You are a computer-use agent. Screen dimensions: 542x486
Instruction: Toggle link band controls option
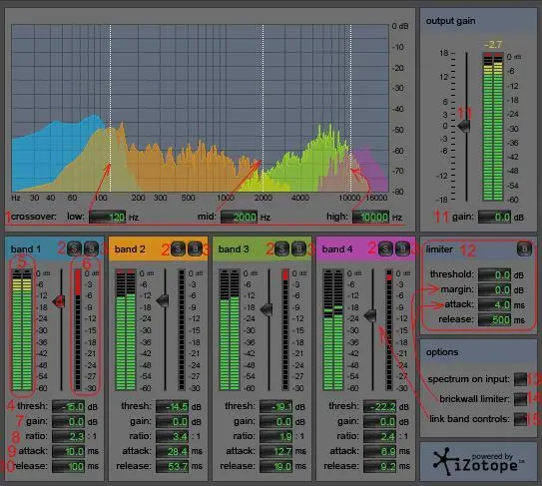click(520, 419)
